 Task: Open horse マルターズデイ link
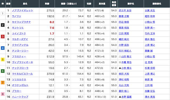(20, 39)
